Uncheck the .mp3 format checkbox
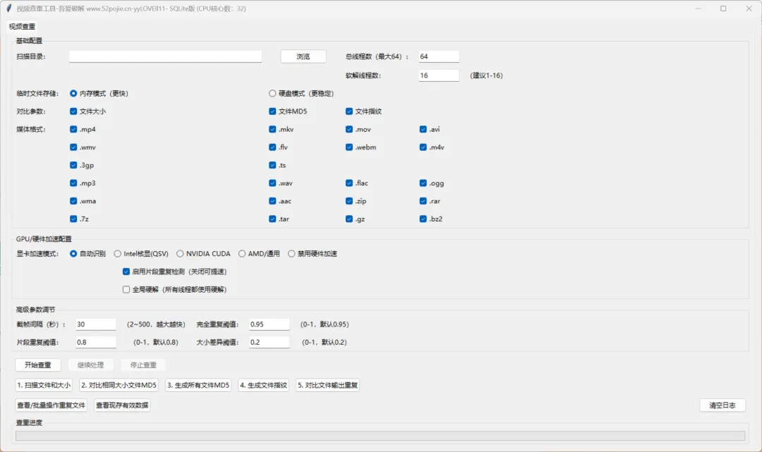762x452 pixels. (x=73, y=183)
